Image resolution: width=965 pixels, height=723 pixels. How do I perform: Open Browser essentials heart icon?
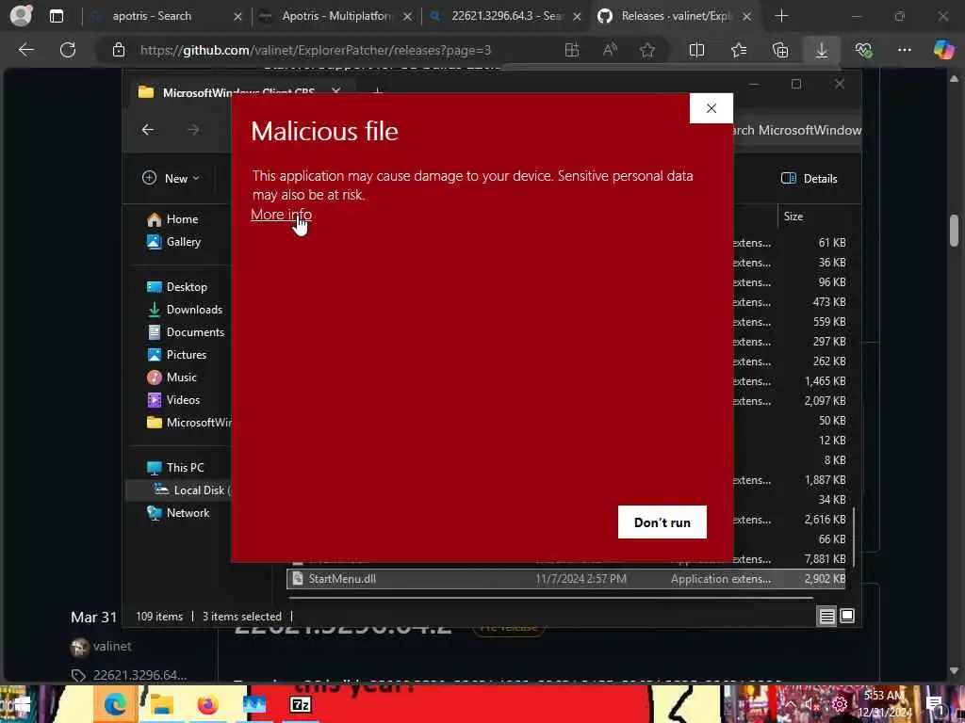863,51
